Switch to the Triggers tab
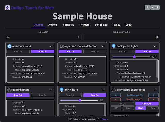Image resolution: width=165 pixels, height=122 pixels. click(84, 25)
